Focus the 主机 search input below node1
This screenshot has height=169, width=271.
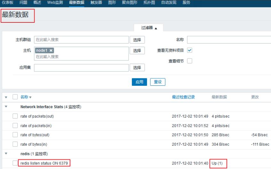[x=81, y=57]
